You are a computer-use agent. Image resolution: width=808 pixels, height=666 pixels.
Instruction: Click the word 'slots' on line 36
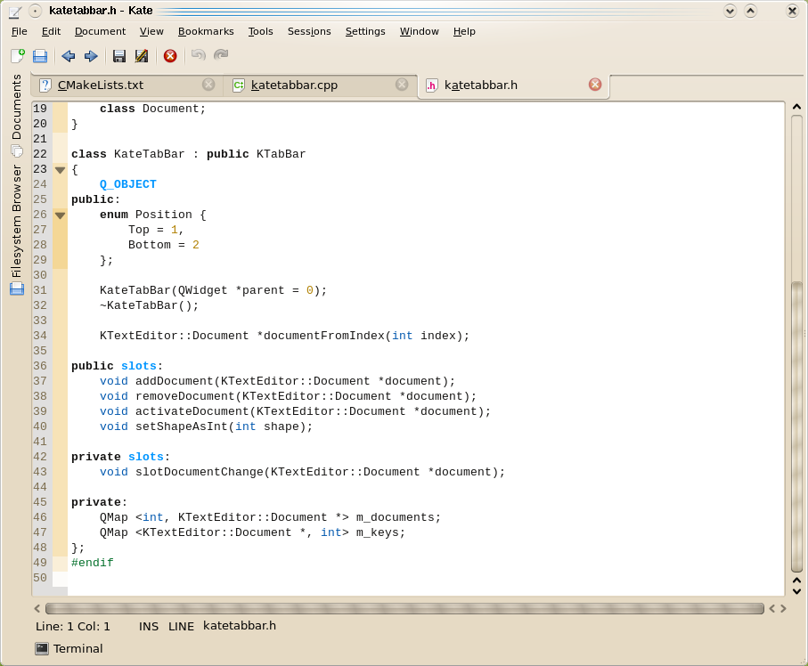[x=139, y=366]
